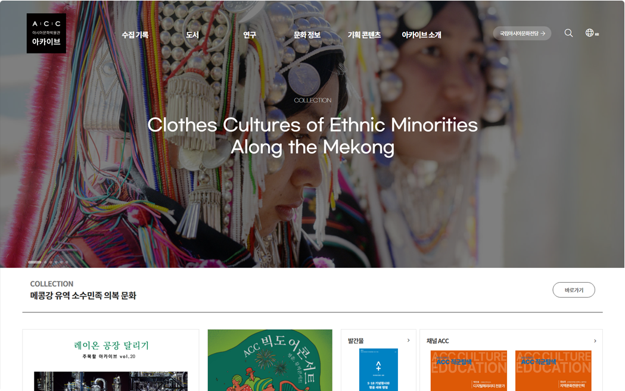This screenshot has height=391, width=625.
Task: Open the 레이온 공장 달리기 card
Action: 110,360
